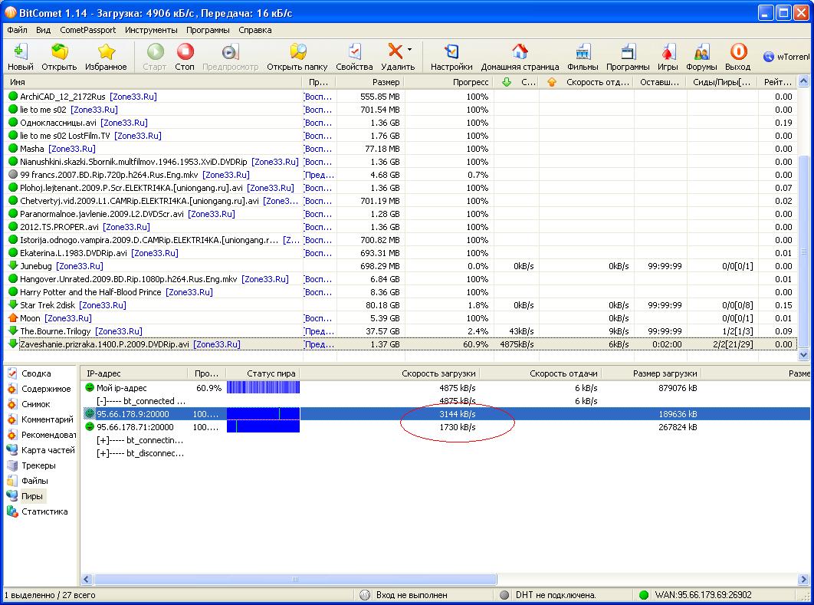Select peer 95.66.178.71:20000
The image size is (814, 605).
coord(135,427)
